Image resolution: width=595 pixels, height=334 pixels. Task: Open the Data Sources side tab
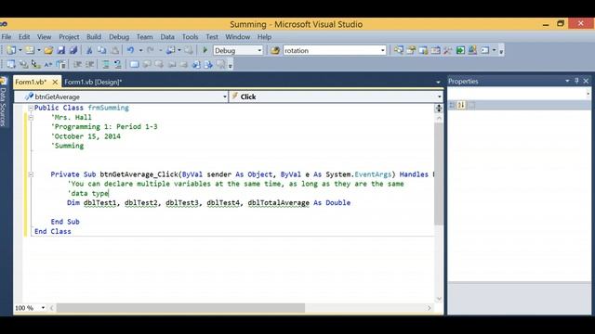point(4,102)
